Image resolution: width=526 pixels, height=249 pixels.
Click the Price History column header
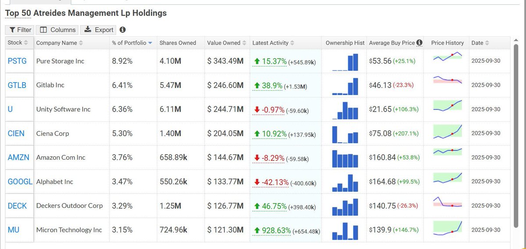pos(448,42)
